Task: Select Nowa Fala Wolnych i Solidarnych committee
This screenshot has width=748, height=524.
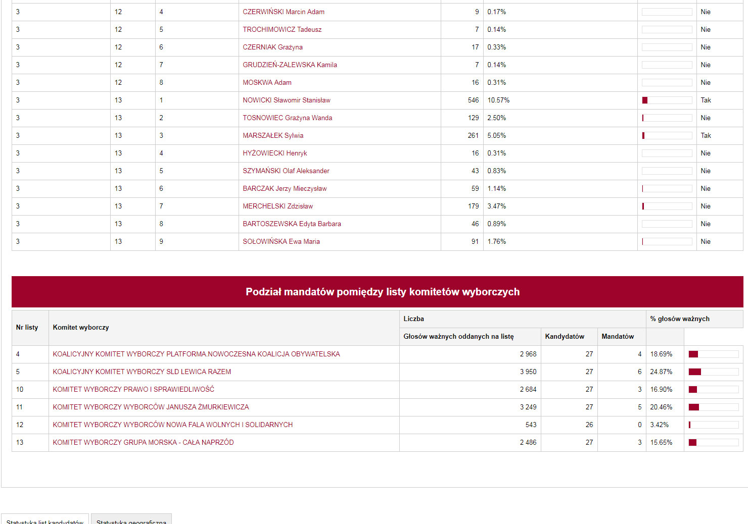Action: 172,425
